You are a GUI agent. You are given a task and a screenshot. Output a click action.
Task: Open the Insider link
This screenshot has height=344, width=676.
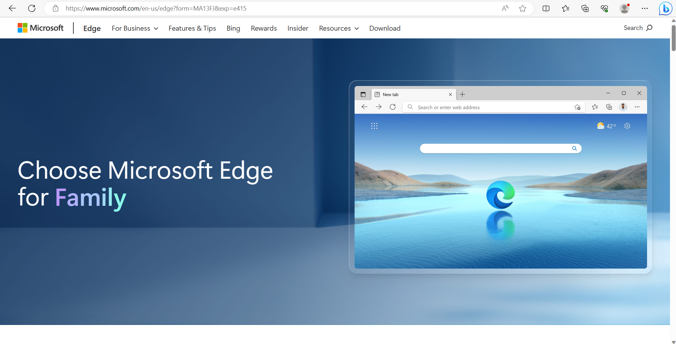(x=298, y=28)
